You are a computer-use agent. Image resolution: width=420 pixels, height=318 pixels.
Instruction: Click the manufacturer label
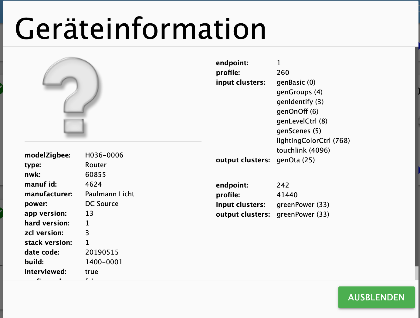tap(49, 194)
